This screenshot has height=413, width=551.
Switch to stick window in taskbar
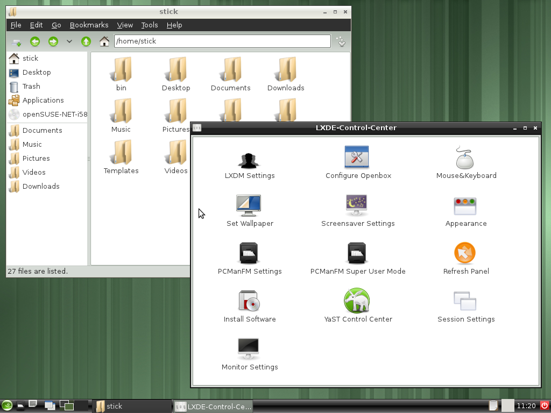pos(132,406)
